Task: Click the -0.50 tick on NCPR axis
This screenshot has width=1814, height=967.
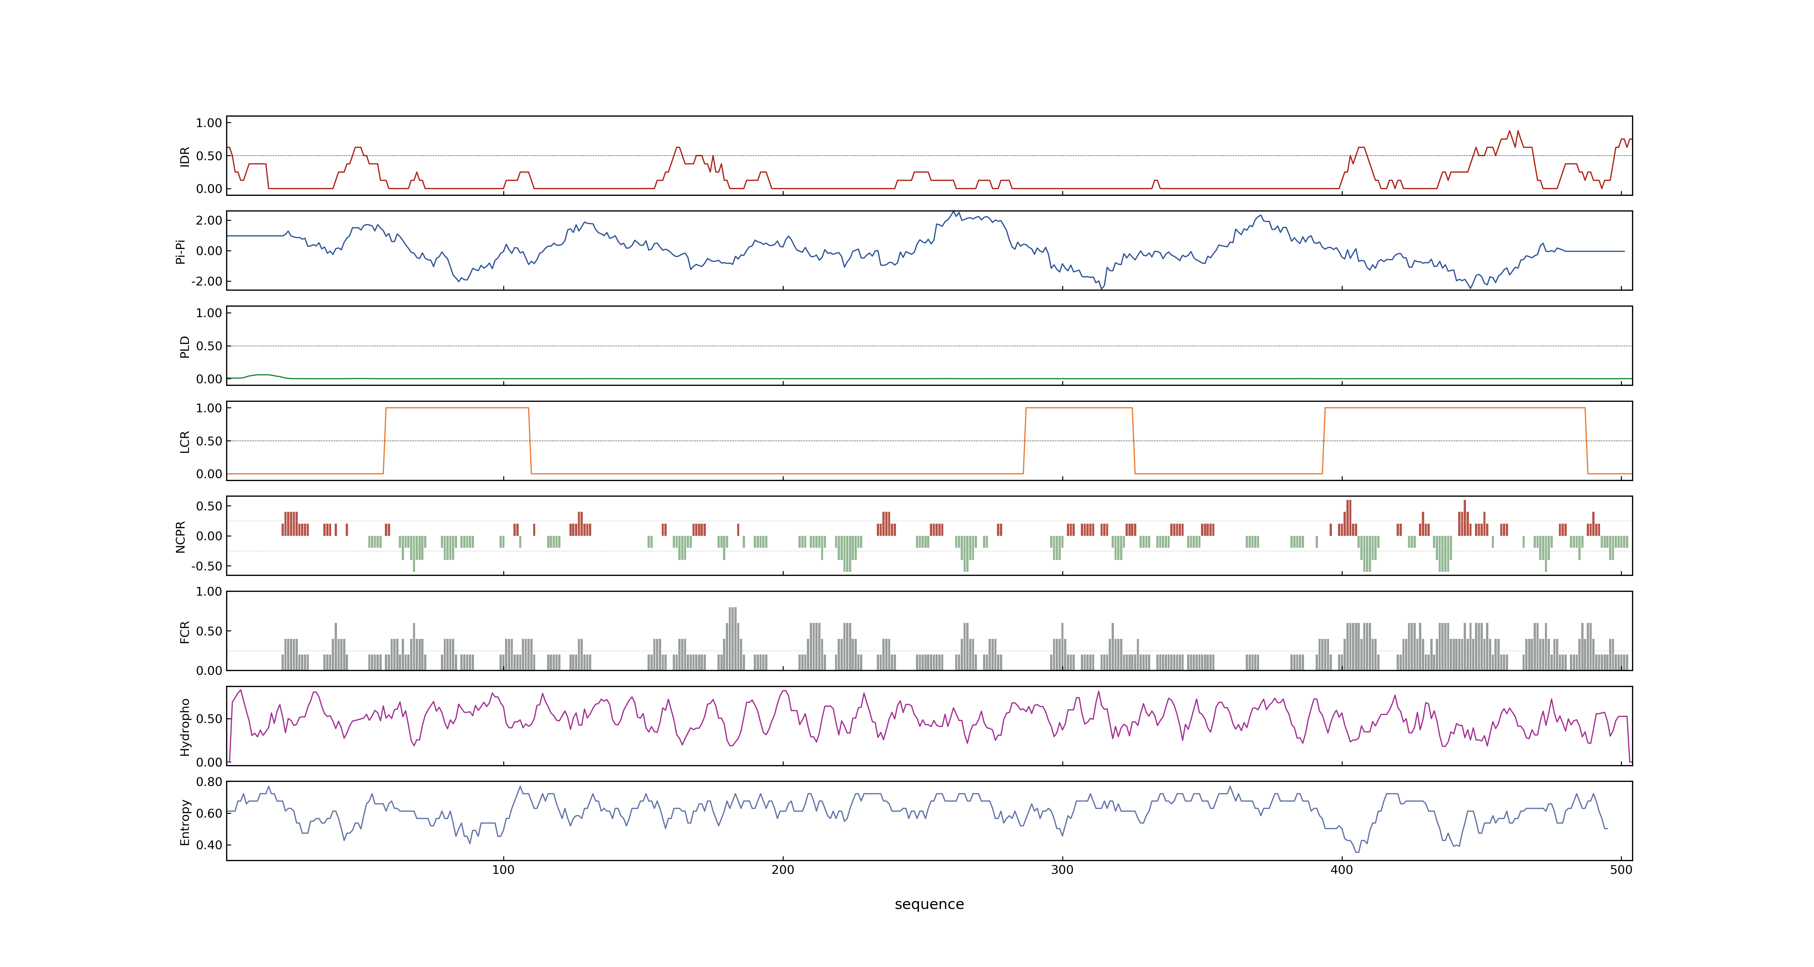Action: point(206,567)
